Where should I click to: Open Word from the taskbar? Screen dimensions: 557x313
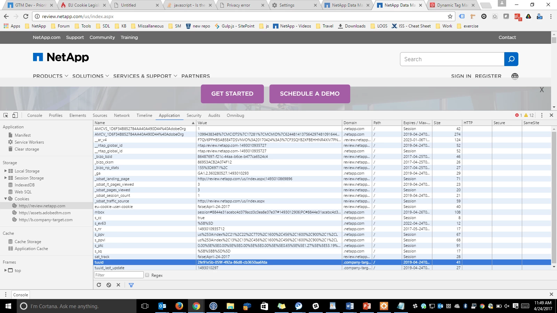tap(350, 306)
